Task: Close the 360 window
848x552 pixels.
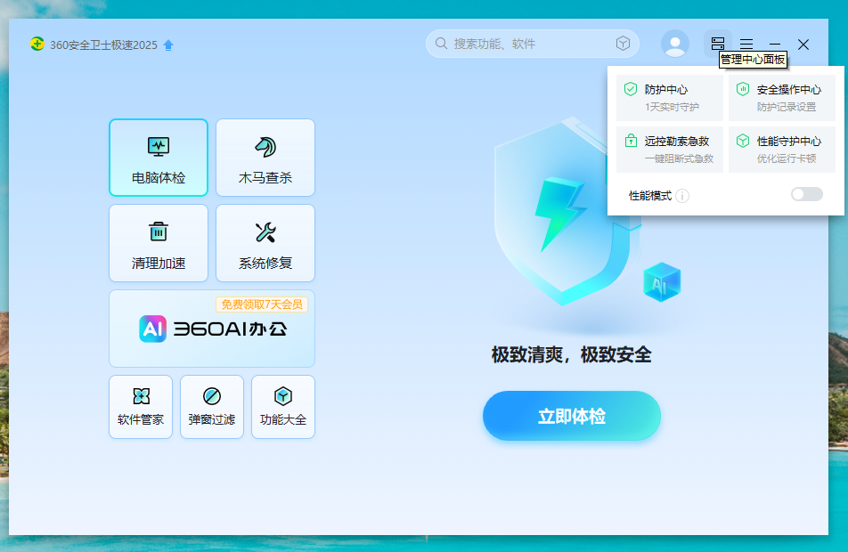Action: tap(803, 44)
